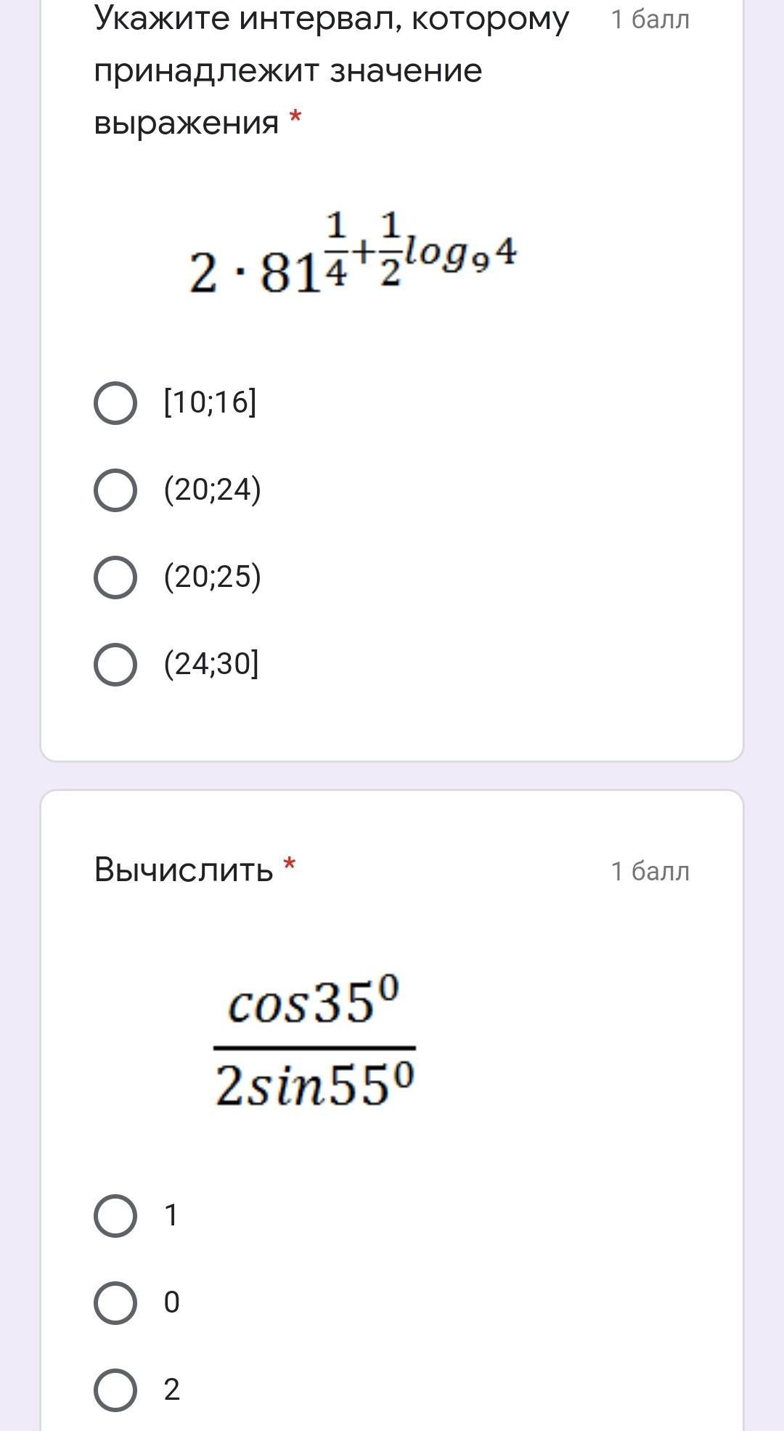Click '1 балл' beside the interval question

tap(650, 20)
